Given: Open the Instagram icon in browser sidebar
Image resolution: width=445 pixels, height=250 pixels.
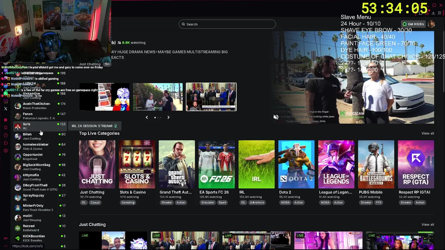Looking at the screenshot, I should [x=6, y=101].
